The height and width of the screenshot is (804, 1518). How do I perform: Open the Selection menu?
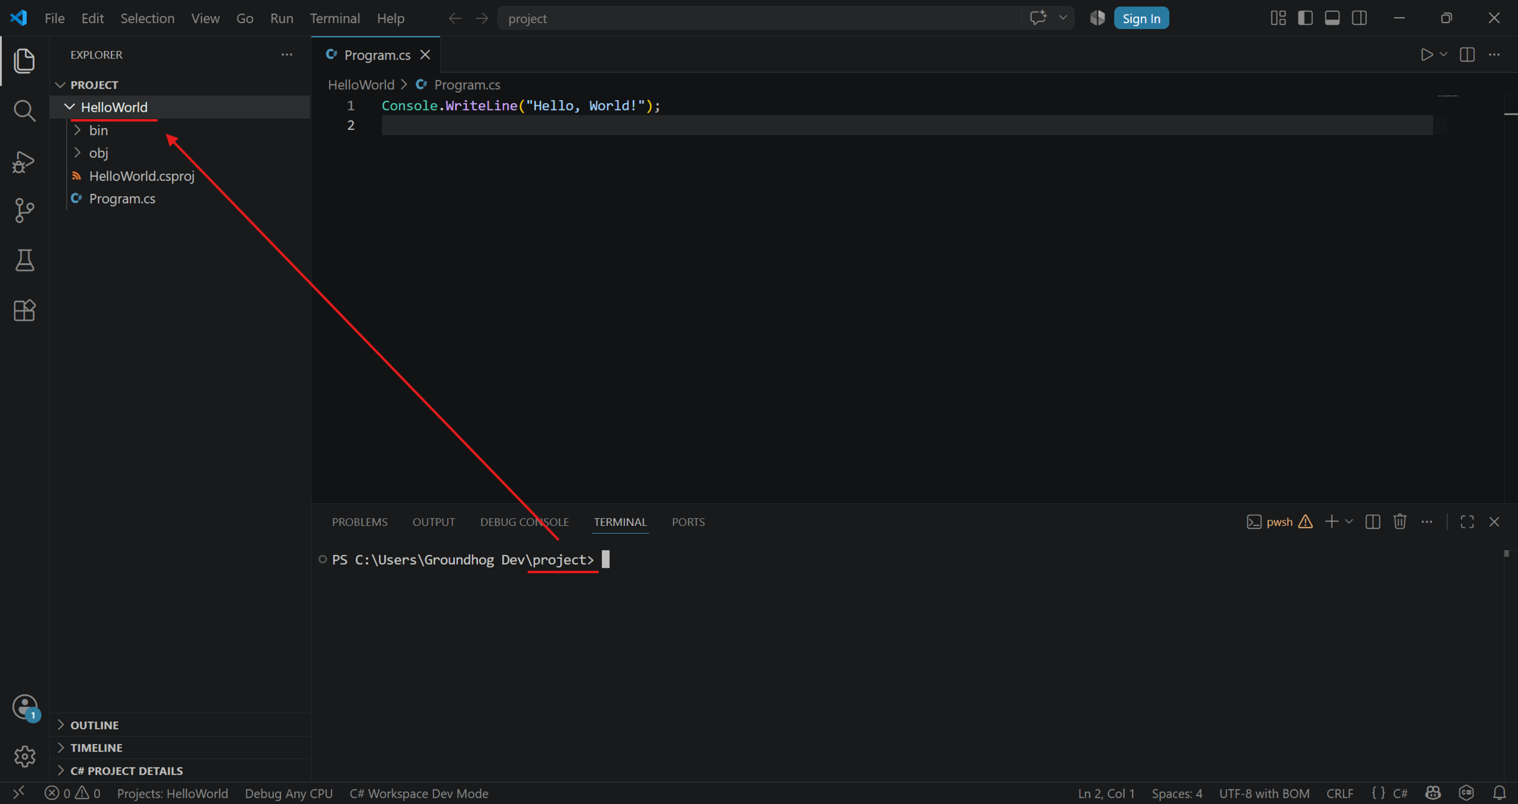point(147,18)
